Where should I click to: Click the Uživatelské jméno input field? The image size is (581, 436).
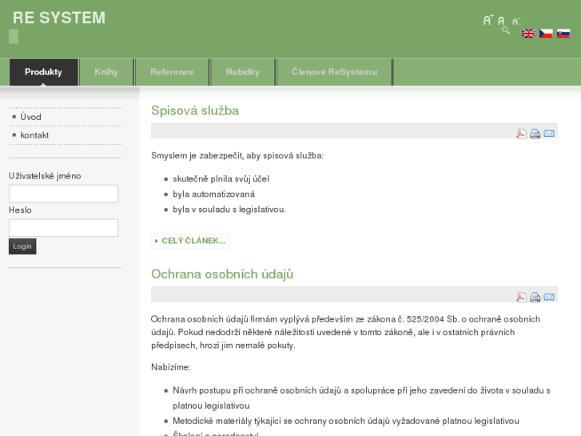click(x=63, y=194)
